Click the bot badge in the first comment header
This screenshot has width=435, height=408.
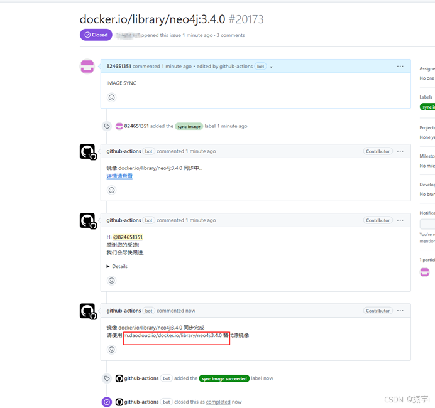(260, 67)
